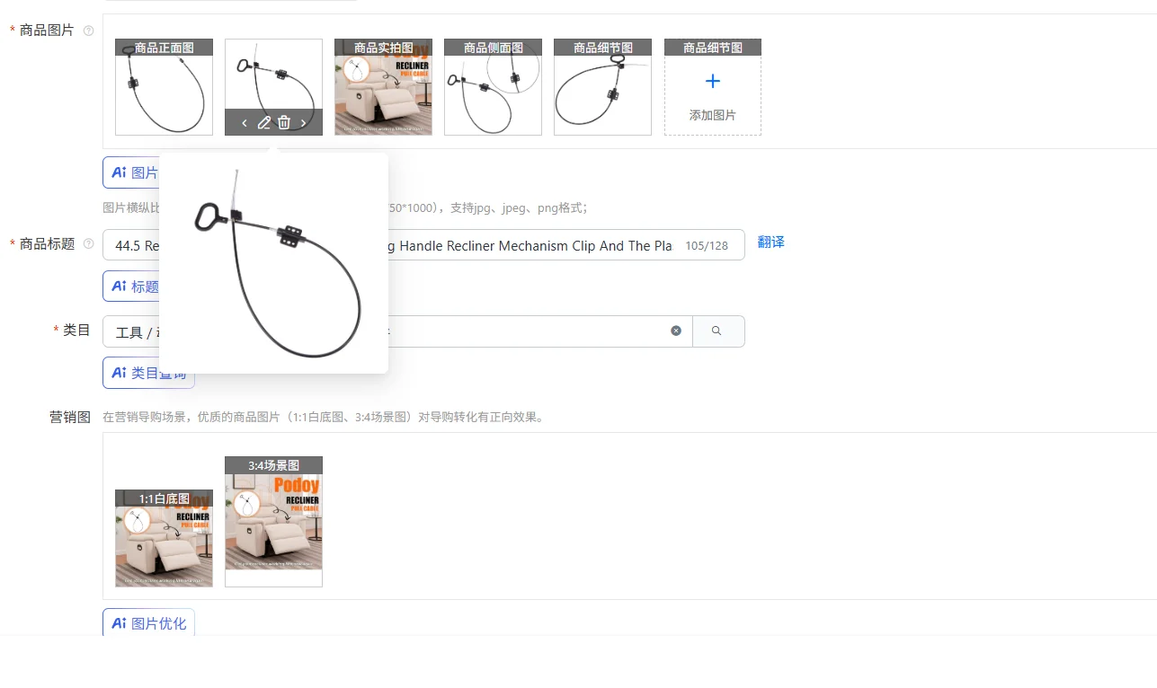Move hovered image right with arrow
The width and height of the screenshot is (1157, 688).
click(x=304, y=122)
